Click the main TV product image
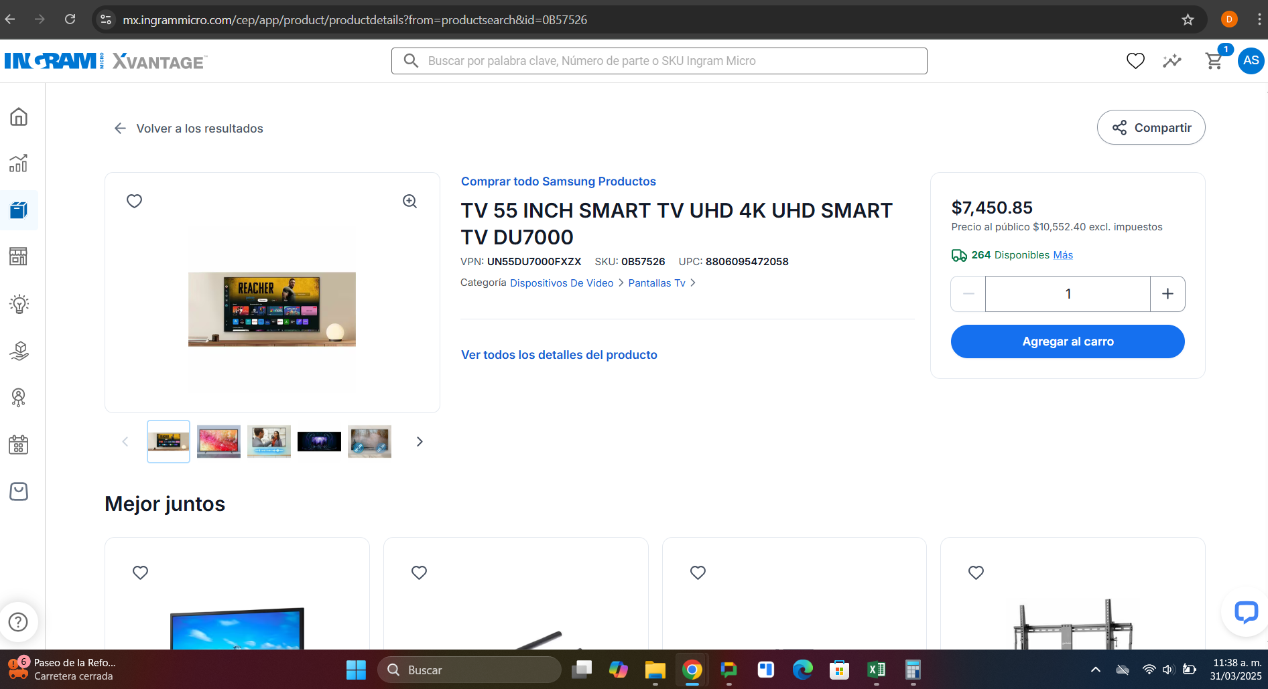1268x689 pixels. click(272, 309)
